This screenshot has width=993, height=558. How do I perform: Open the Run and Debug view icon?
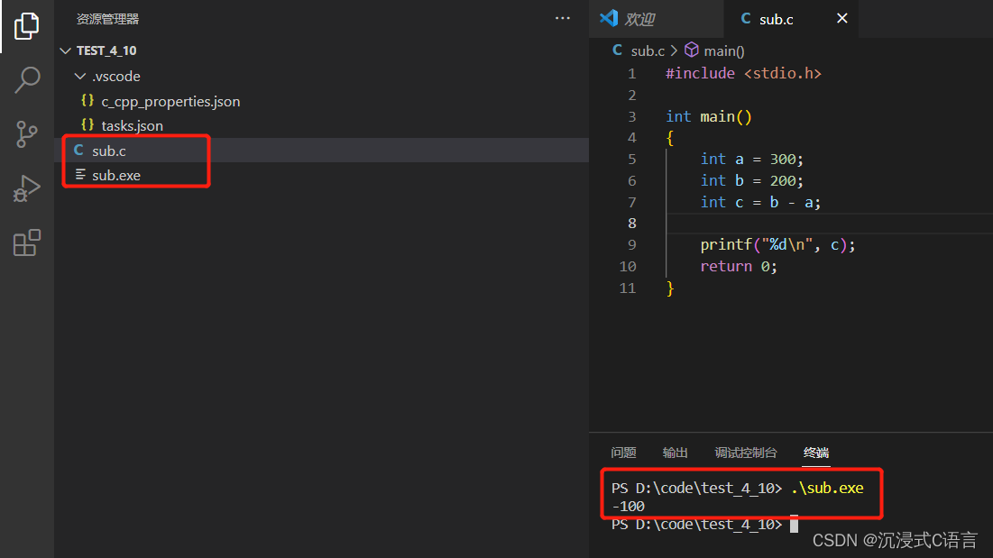(26, 188)
